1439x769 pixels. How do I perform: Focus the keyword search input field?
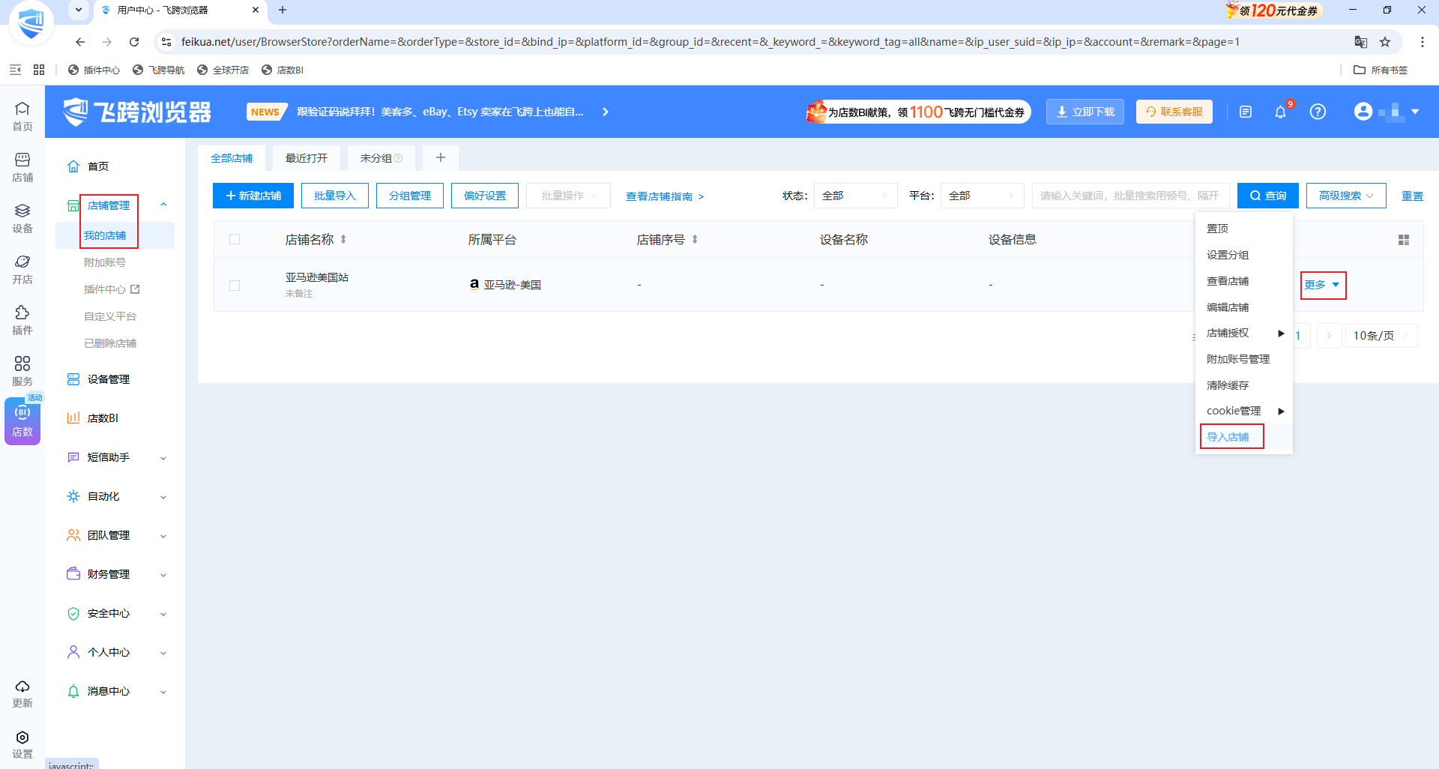click(x=1130, y=196)
